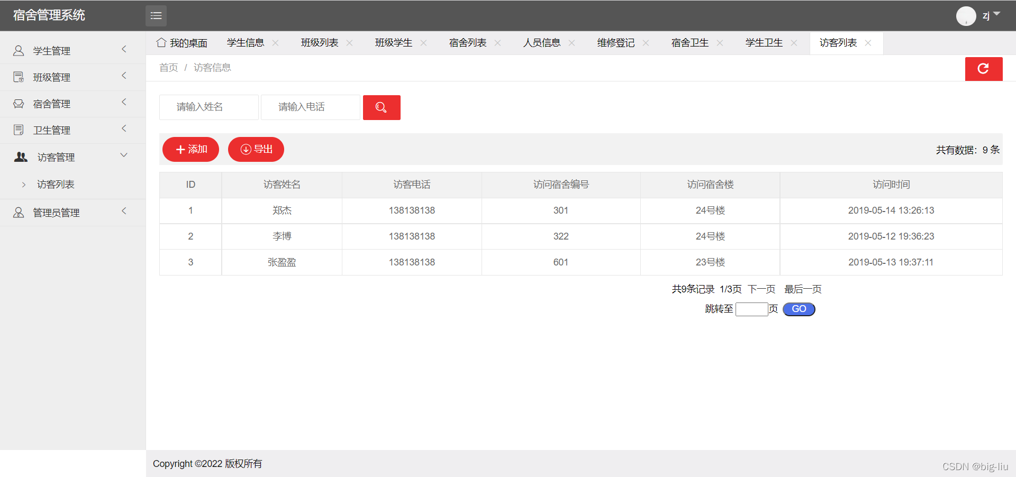
Task: Click the red refresh icon button
Action: click(x=984, y=69)
